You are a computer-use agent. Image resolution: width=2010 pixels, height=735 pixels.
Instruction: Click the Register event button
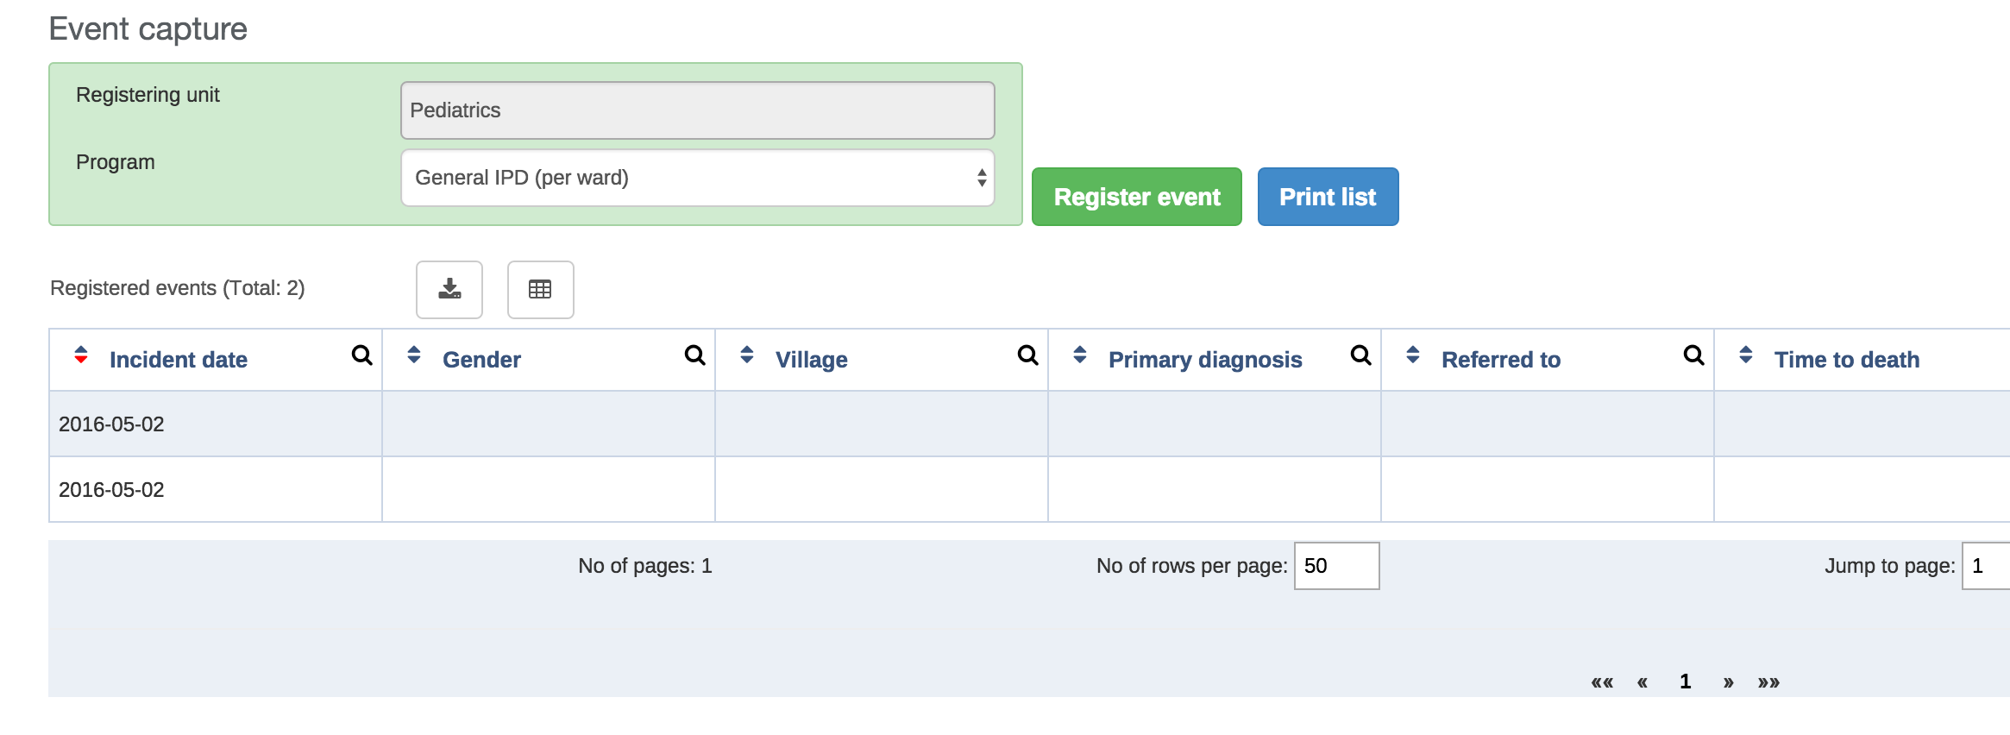1136,197
